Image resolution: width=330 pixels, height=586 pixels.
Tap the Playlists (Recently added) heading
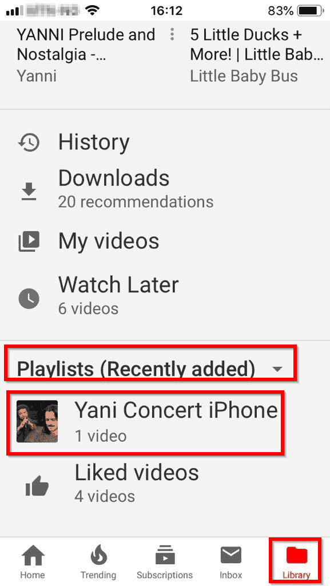(x=136, y=369)
